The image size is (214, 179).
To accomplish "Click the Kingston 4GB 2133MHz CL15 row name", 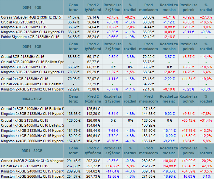I will [24, 27].
